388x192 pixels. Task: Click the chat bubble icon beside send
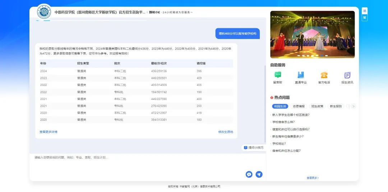click(249, 174)
